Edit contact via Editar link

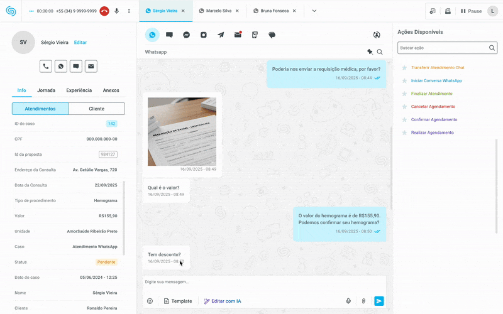coord(80,42)
